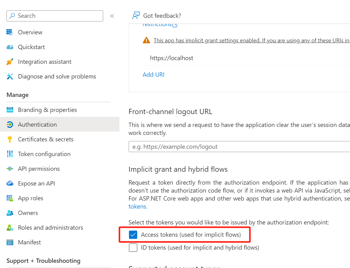Enable ID tokens for implicit and hybrid flows
The width and height of the screenshot is (350, 268).
click(133, 247)
